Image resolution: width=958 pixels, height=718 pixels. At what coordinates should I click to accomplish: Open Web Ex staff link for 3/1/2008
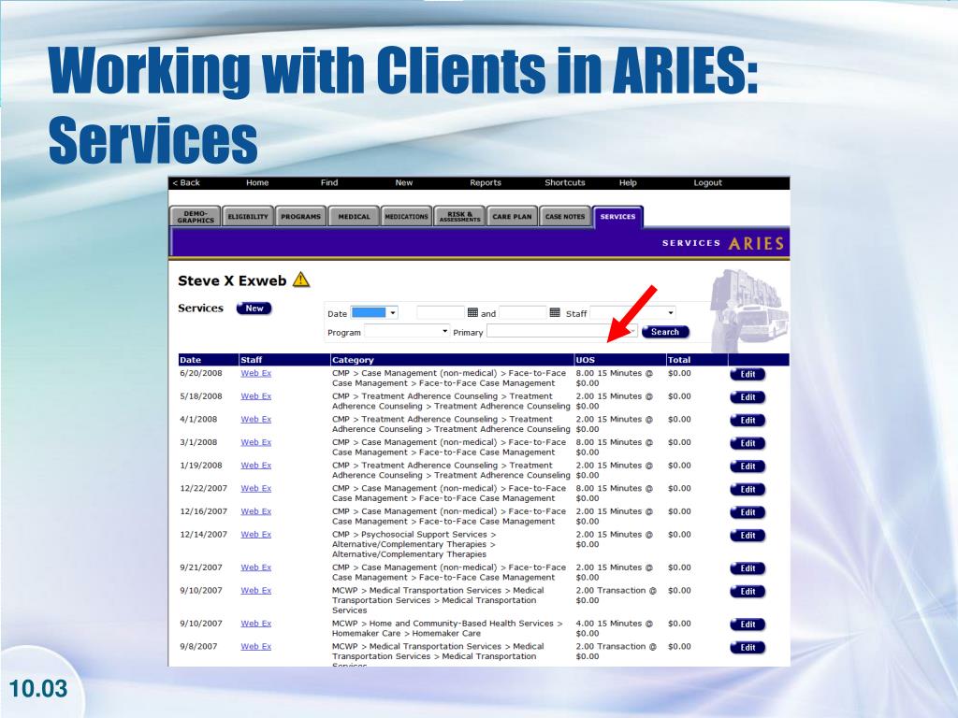[x=256, y=442]
